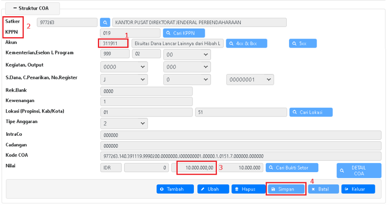Open the 4xx & 8xx account search
This screenshot has height=205, width=389.
tap(246, 43)
